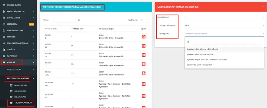This screenshot has width=267, height=108.
Task: Click the Trendyol Ayarları store icon
Action: click(11, 103)
